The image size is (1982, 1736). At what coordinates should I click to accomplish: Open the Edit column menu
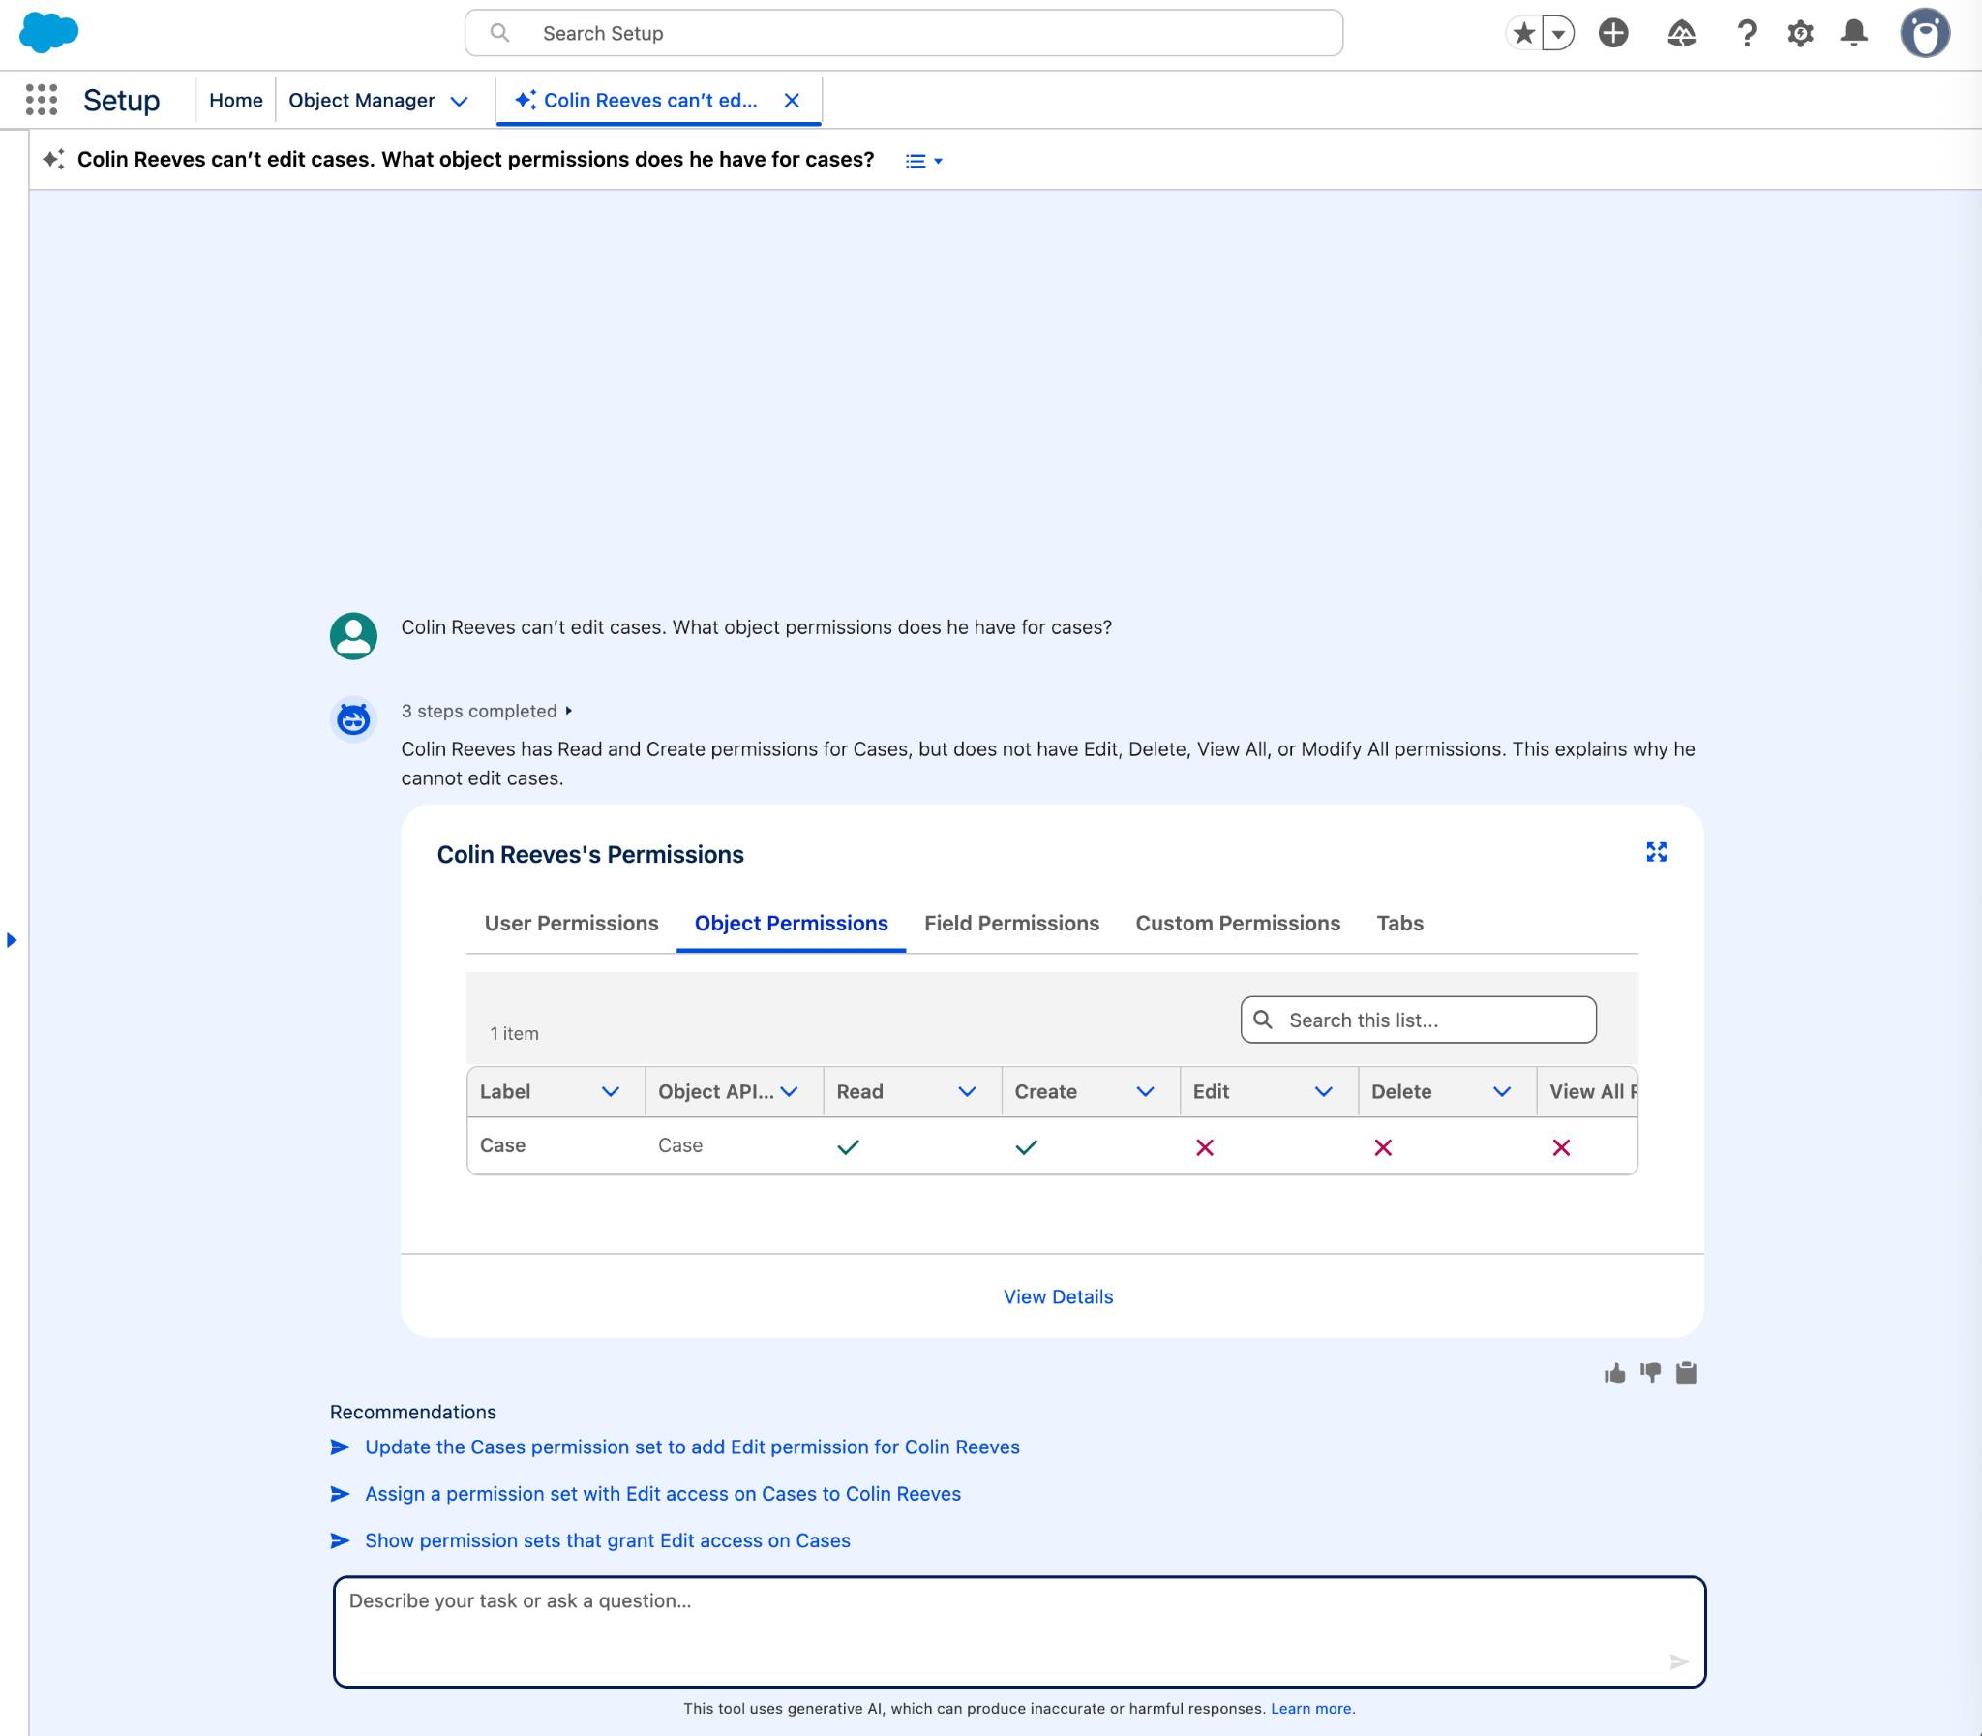(1324, 1092)
